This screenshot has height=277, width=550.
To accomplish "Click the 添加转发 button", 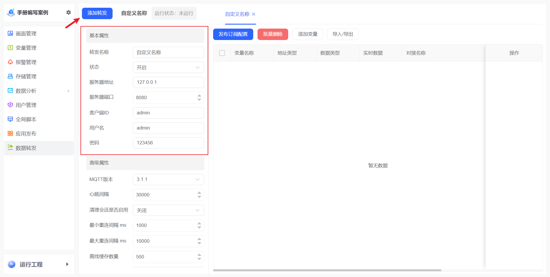I will click(x=97, y=13).
